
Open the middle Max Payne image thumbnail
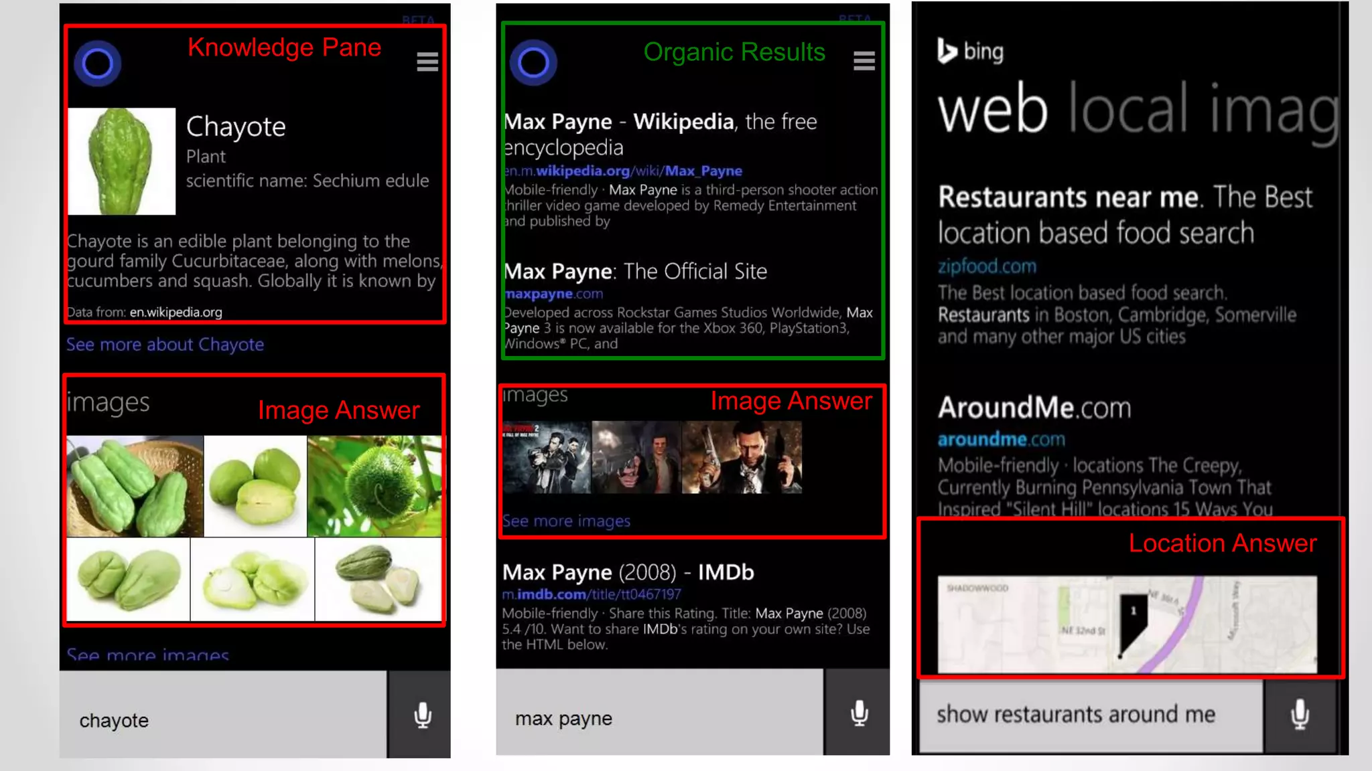click(x=636, y=458)
